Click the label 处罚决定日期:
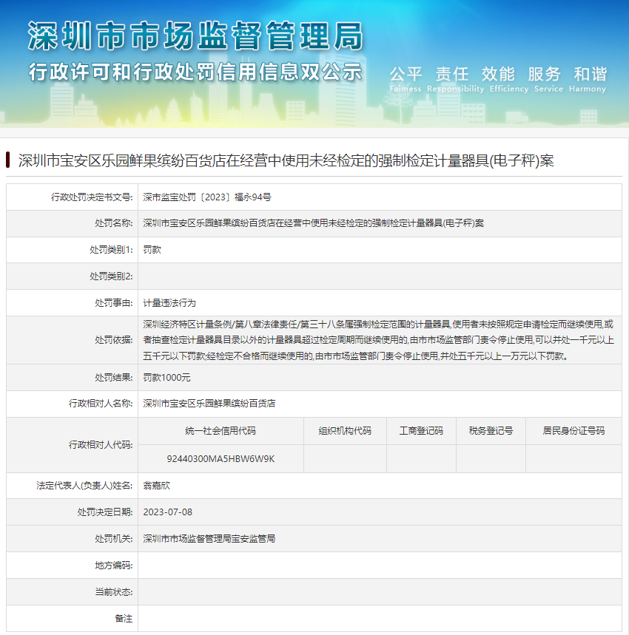 [105, 512]
